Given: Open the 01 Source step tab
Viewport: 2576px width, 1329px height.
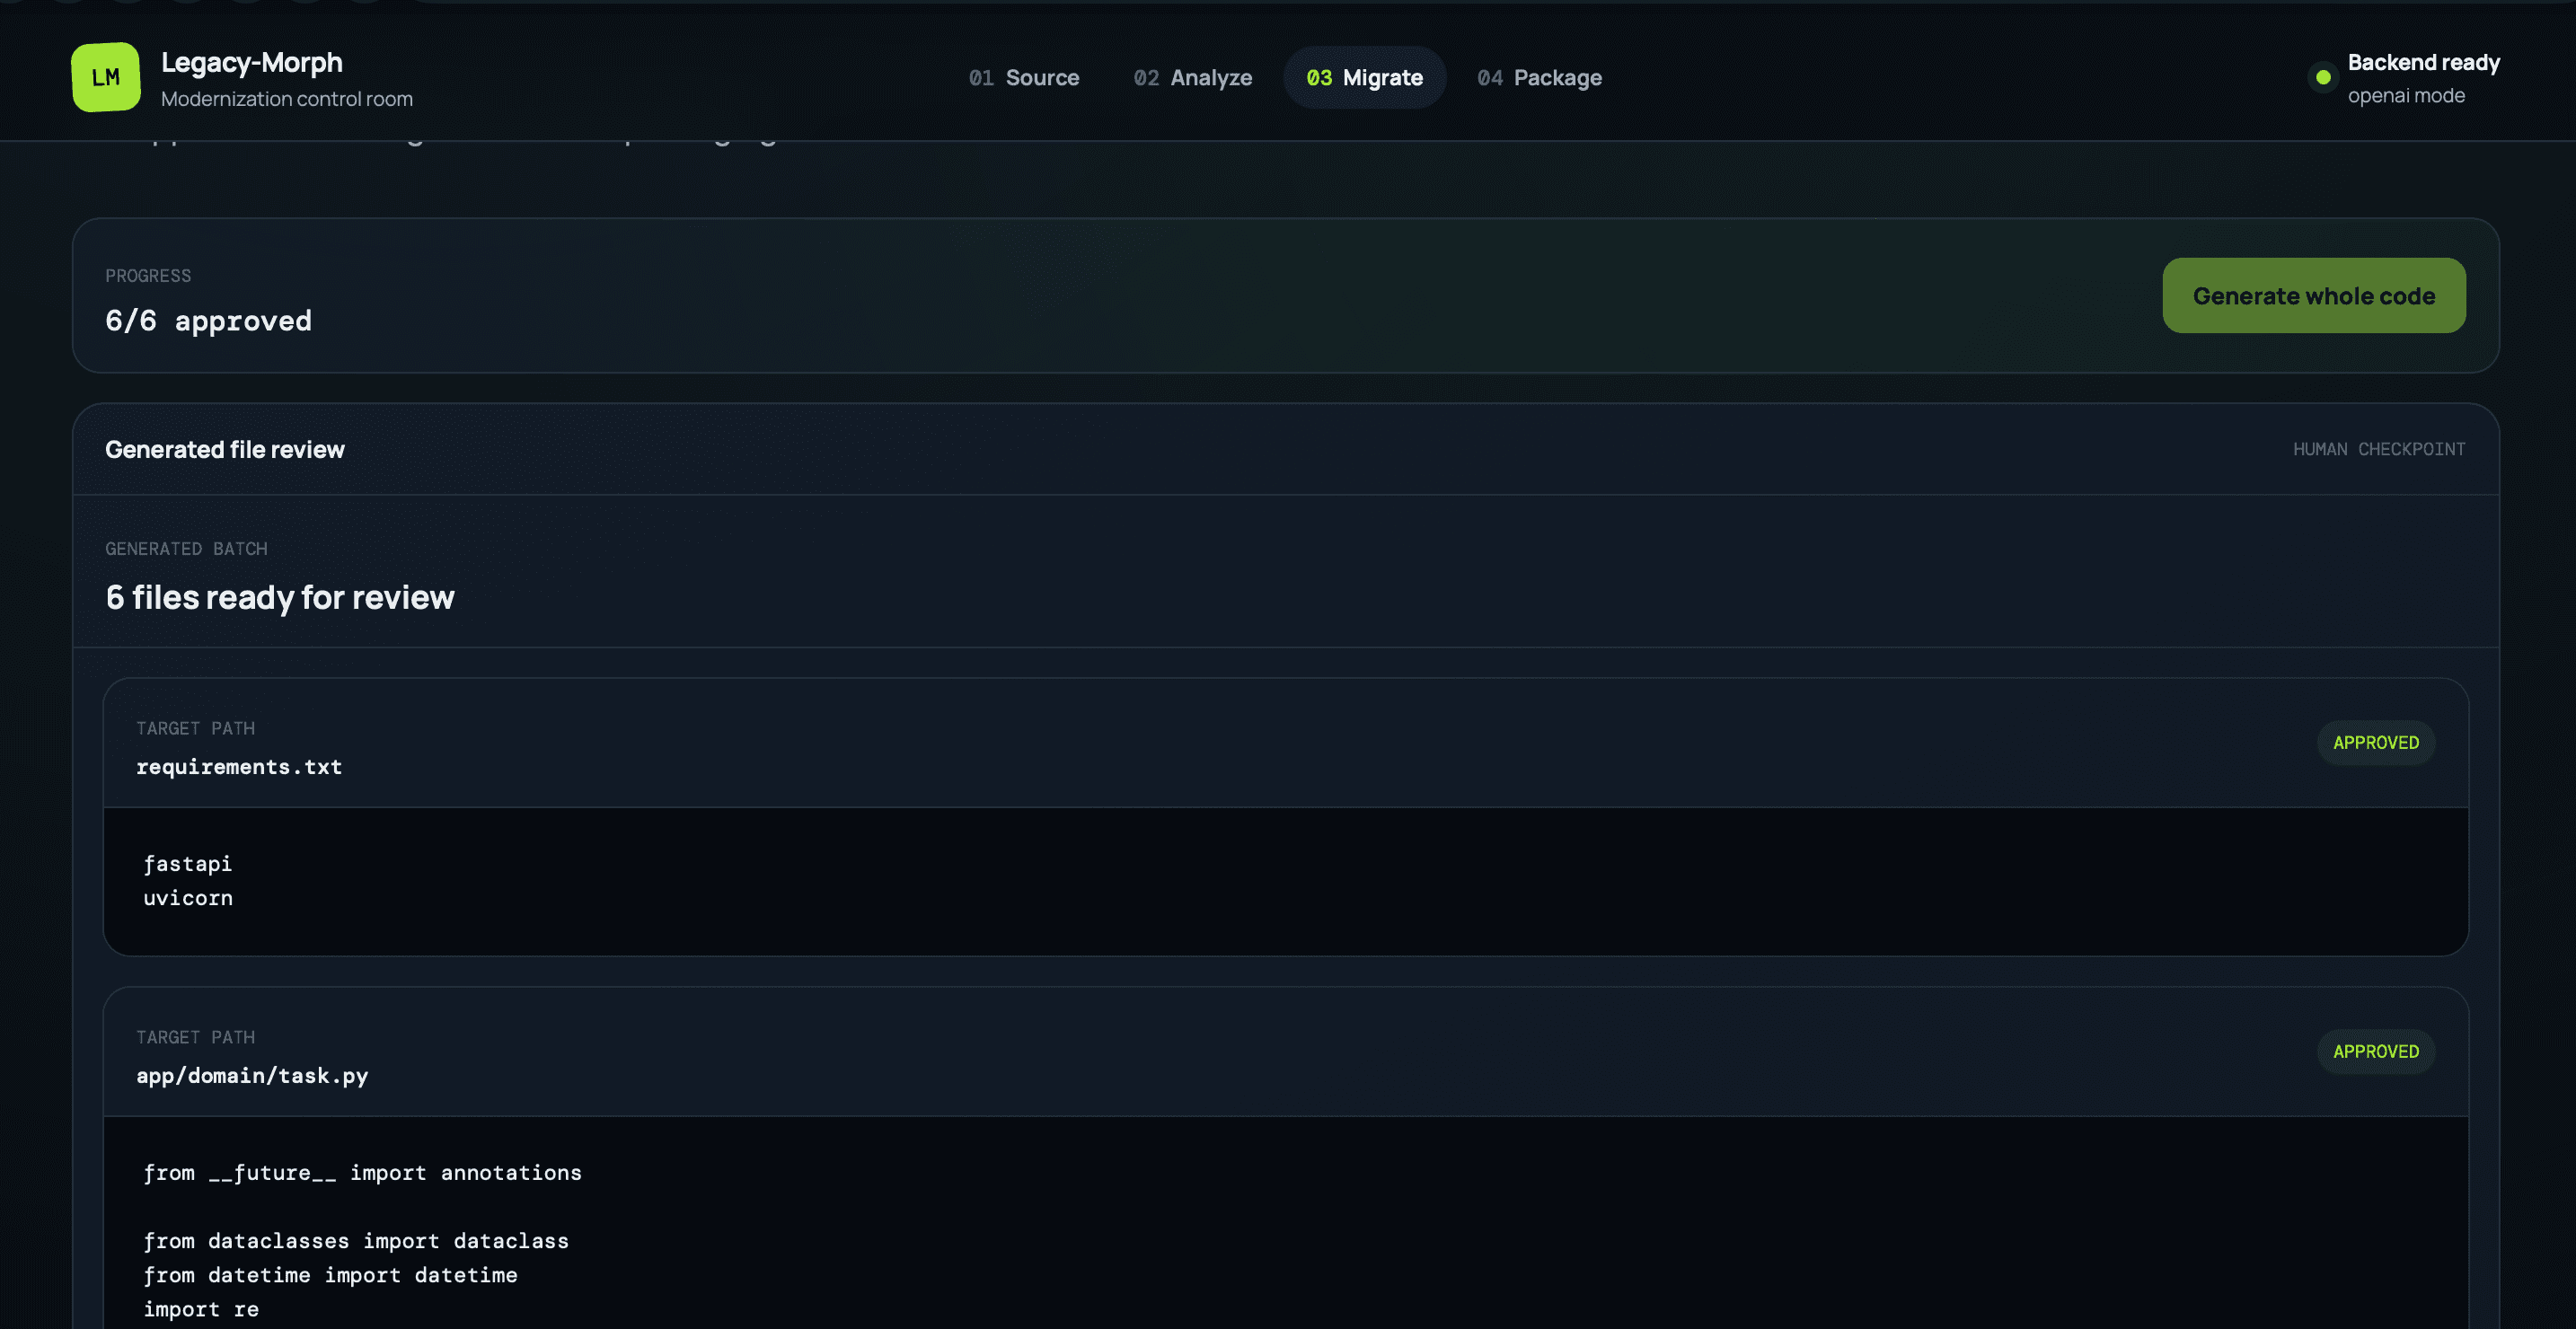Looking at the screenshot, I should click(1024, 77).
